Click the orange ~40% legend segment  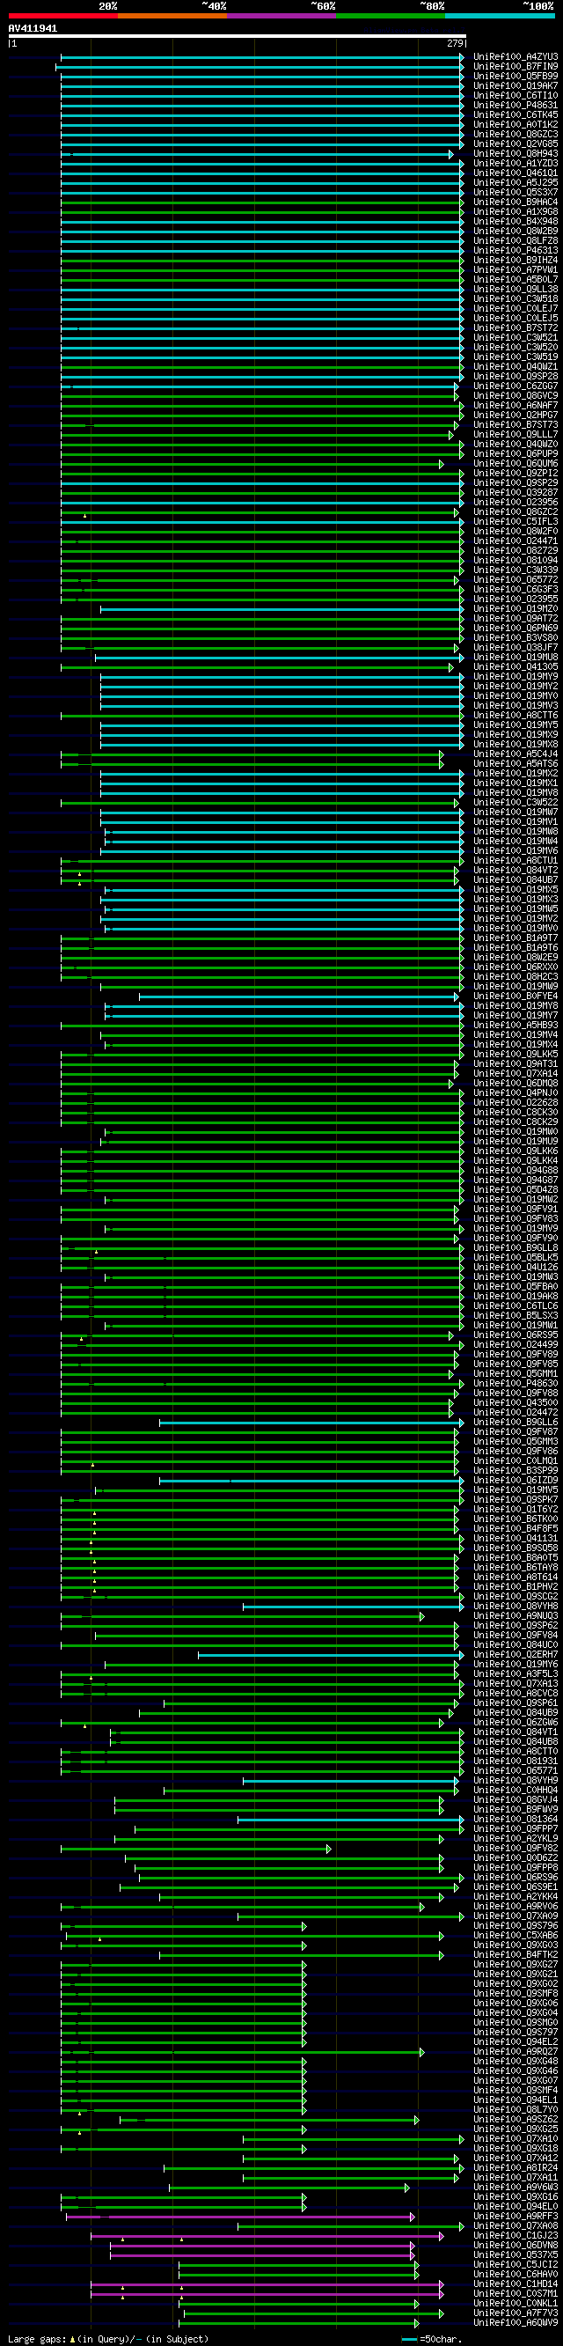(172, 16)
